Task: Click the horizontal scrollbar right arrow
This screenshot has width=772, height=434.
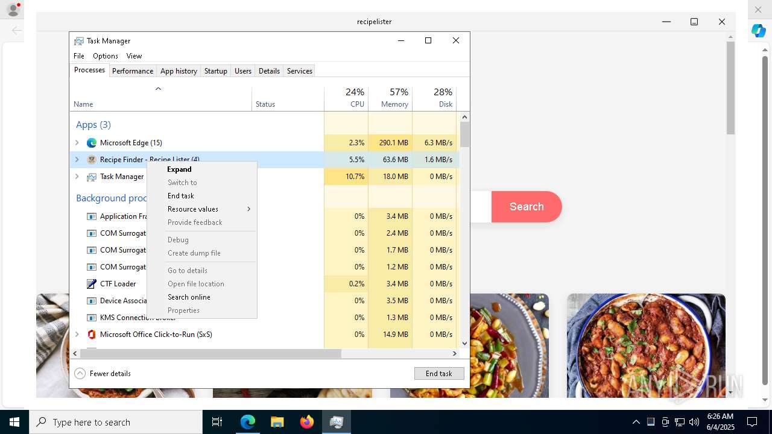Action: point(455,354)
